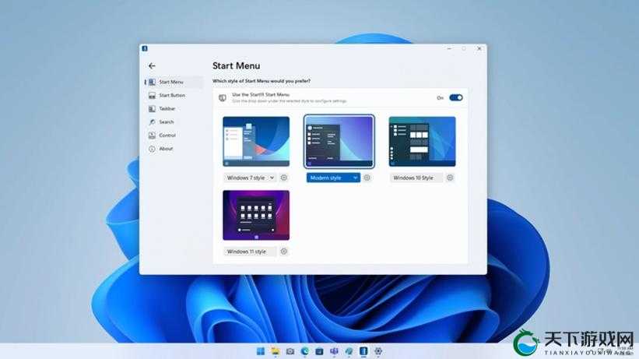Click the Windows Start button on taskbar

261,351
